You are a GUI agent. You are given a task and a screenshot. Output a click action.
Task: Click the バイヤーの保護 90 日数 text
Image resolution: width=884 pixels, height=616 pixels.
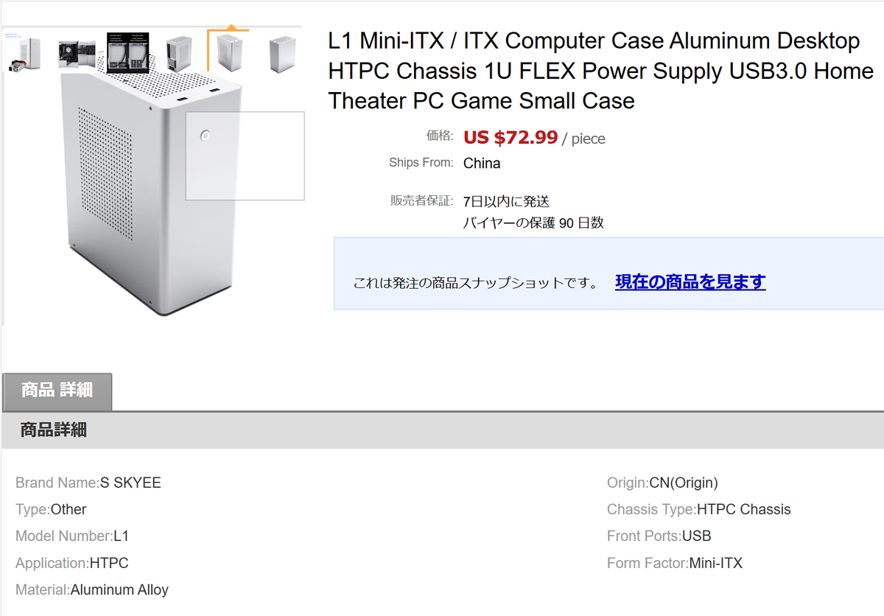tap(533, 223)
